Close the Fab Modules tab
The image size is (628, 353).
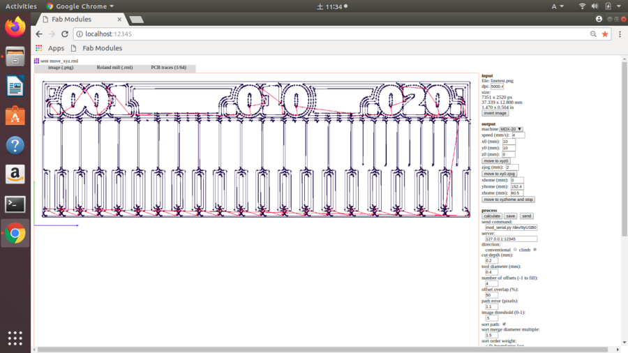coord(119,20)
